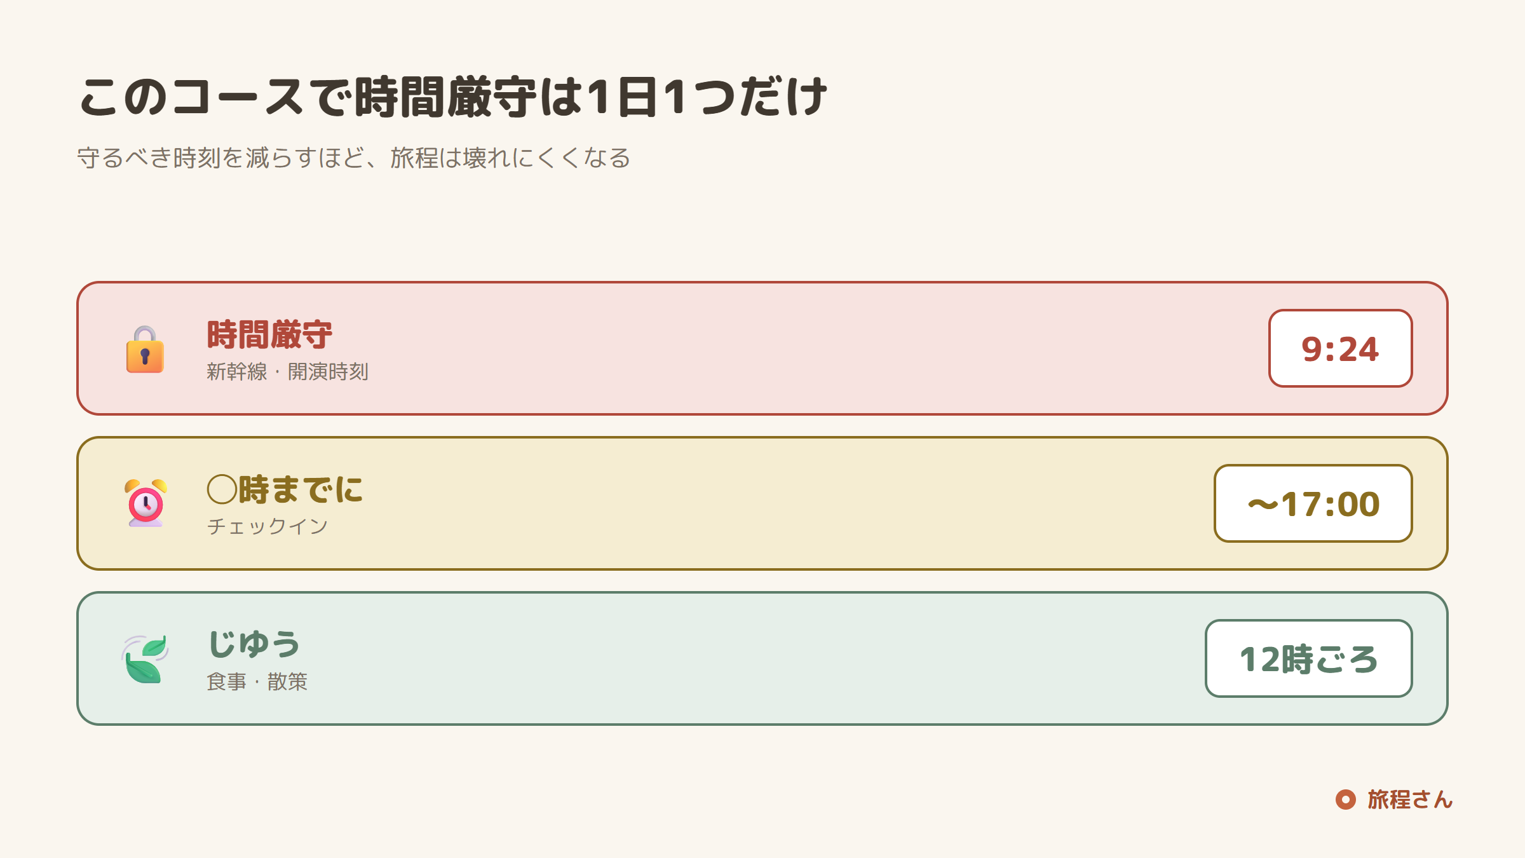Image resolution: width=1525 pixels, height=858 pixels.
Task: Click the 食事・散策 subtitle text
Action: click(x=257, y=682)
